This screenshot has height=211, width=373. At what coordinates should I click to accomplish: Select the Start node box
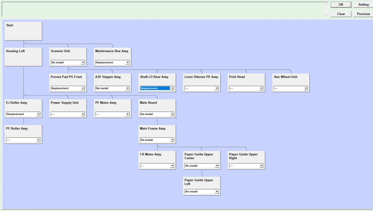(23, 31)
